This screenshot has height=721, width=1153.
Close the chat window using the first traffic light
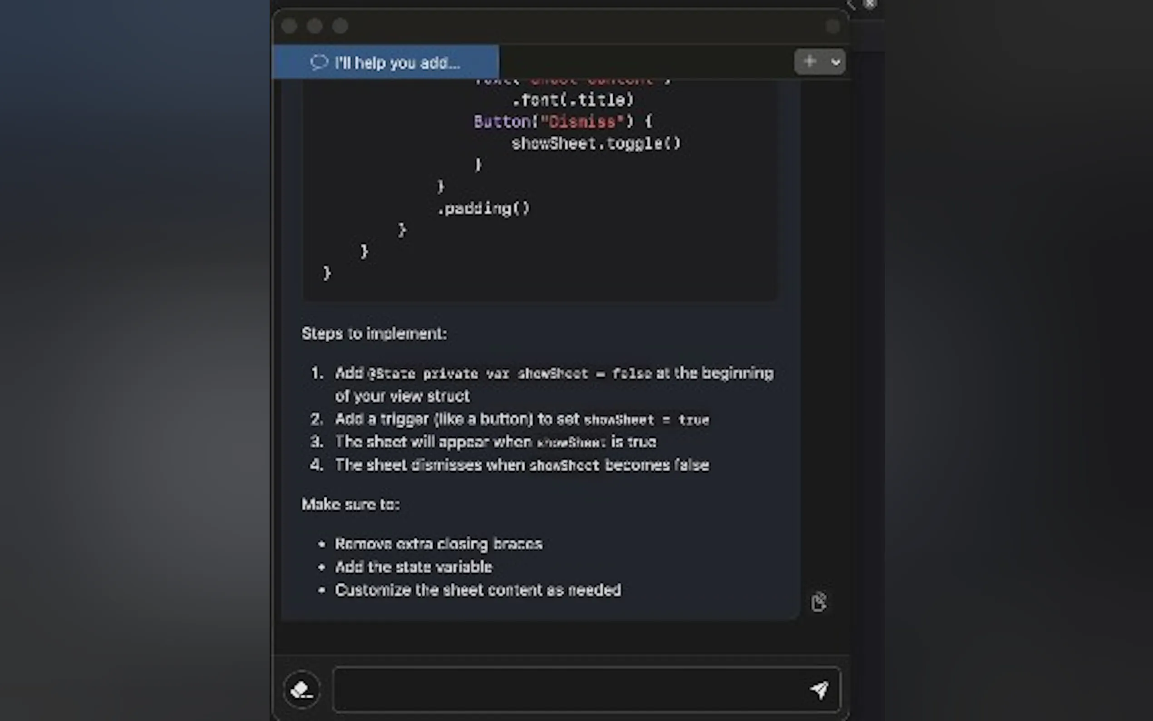(289, 26)
